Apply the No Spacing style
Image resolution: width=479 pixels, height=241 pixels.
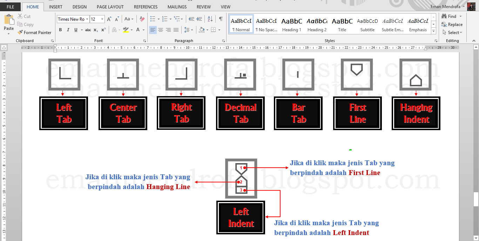coord(267,25)
